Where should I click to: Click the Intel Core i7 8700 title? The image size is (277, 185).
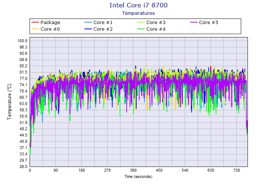pyautogui.click(x=138, y=5)
